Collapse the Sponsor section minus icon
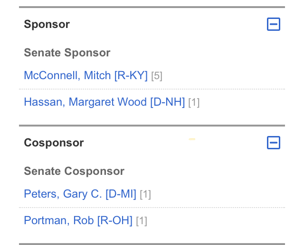Viewport: 304px width, 245px height. click(x=274, y=24)
